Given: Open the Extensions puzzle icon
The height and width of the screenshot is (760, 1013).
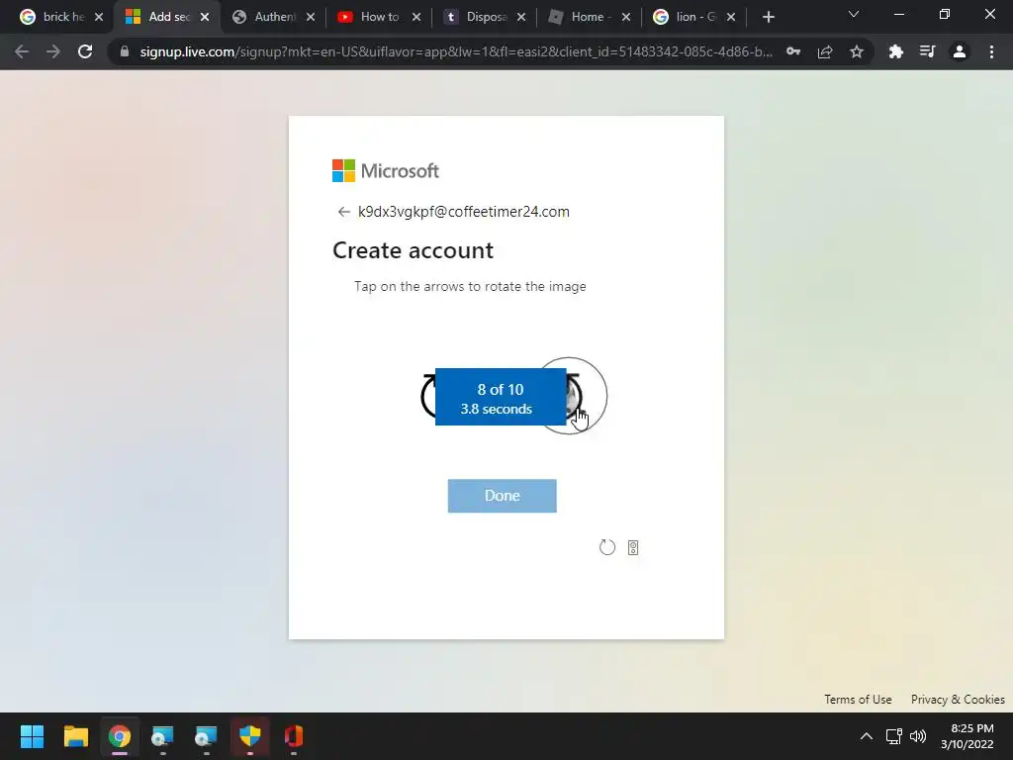Looking at the screenshot, I should 895,51.
